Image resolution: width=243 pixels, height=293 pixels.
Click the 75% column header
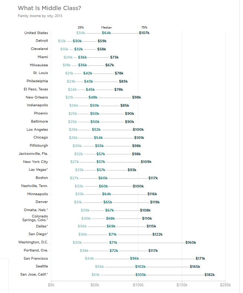coord(144,27)
